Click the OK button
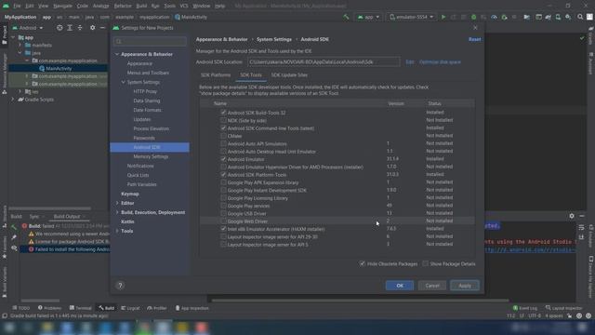This screenshot has height=335, width=595. coord(400,286)
